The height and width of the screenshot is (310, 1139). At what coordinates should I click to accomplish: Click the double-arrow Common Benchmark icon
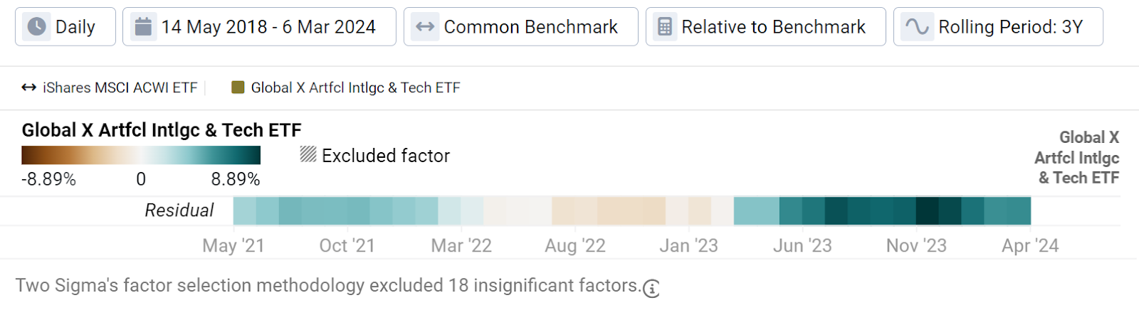(425, 27)
